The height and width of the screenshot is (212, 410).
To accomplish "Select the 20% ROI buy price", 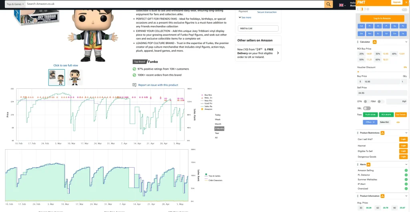I will pyautogui.click(x=362, y=54).
